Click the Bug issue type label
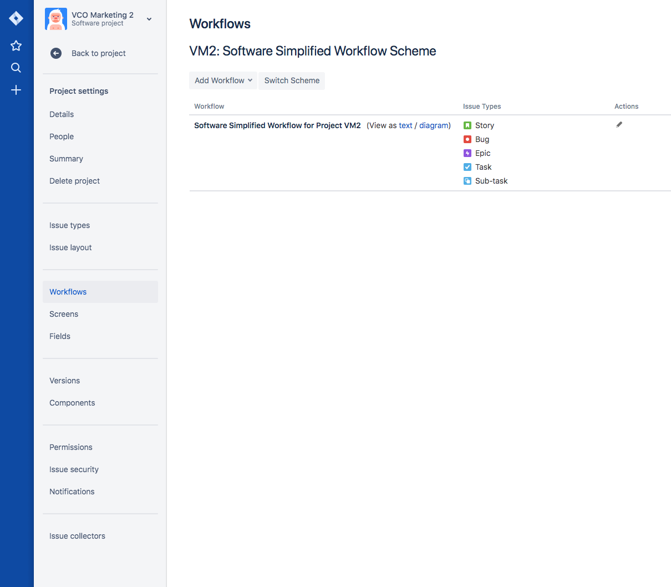 tap(482, 139)
